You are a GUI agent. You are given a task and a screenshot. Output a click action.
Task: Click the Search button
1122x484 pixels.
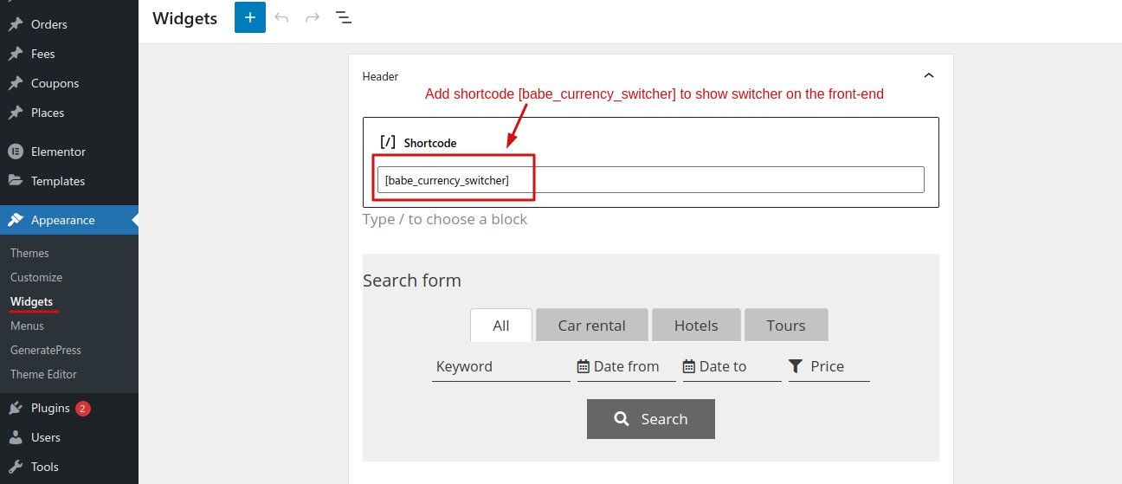[651, 419]
